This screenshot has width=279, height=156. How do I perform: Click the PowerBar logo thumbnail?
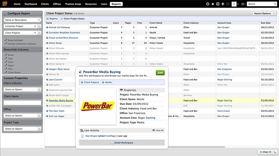98,106
